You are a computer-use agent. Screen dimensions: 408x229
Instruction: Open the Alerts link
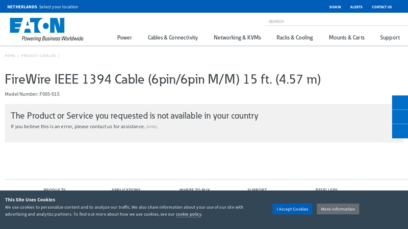pos(356,7)
